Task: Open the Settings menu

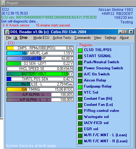Action: click(x=110, y=38)
